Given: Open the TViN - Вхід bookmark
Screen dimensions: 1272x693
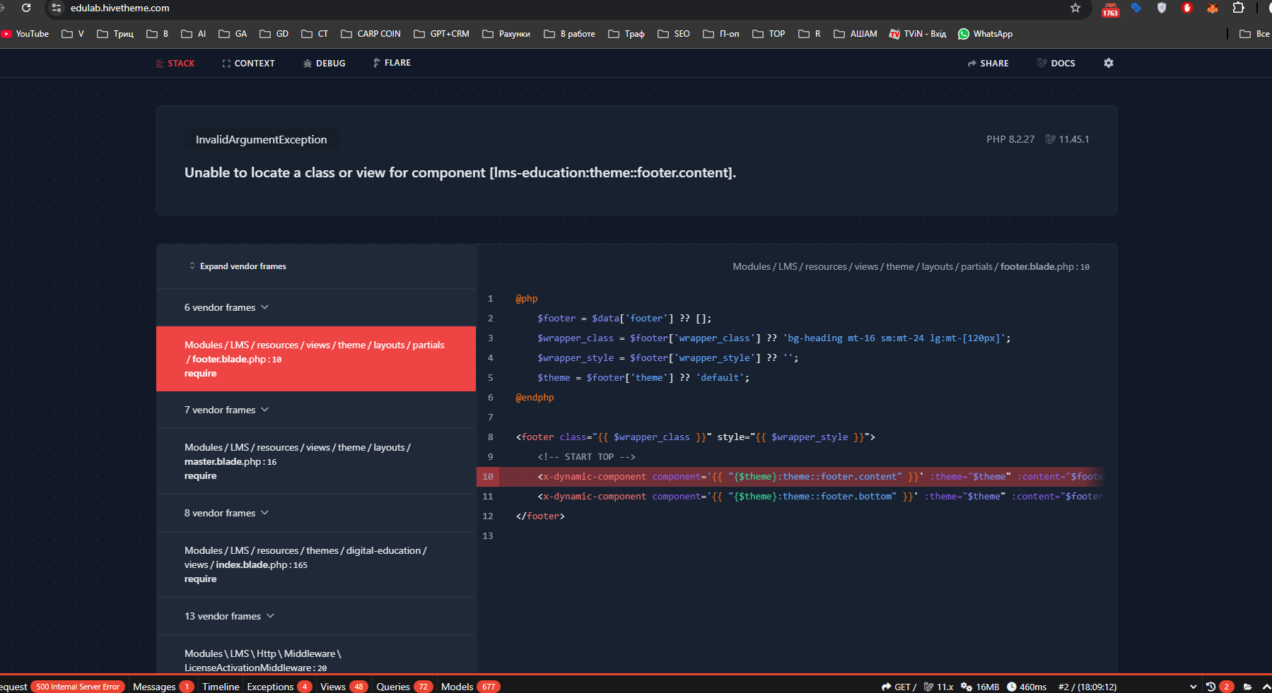Looking at the screenshot, I should 917,34.
